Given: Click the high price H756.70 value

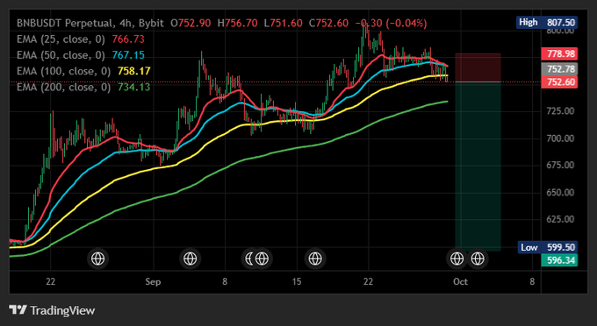Looking at the screenshot, I should pos(239,23).
